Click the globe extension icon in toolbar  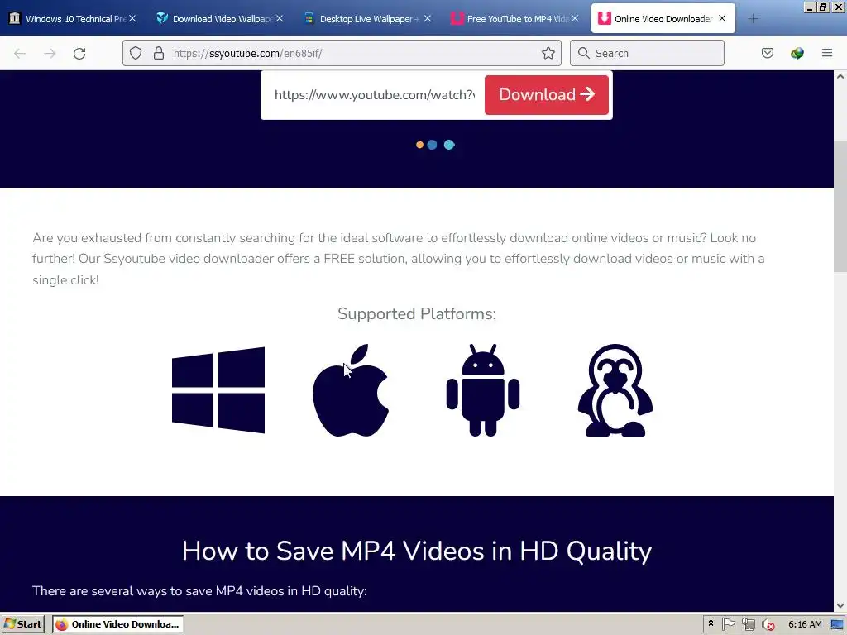[x=797, y=53]
